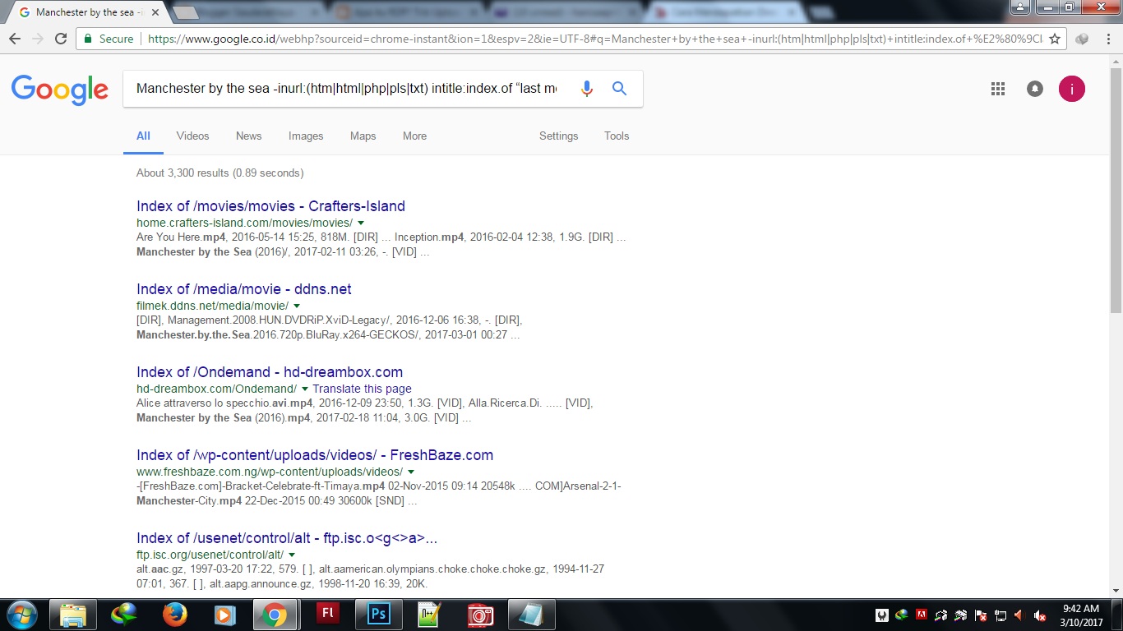Screen dimensions: 1123x631
Task: Open Index of /wp-content/uploads/videos FreshBaze result
Action: 315,455
